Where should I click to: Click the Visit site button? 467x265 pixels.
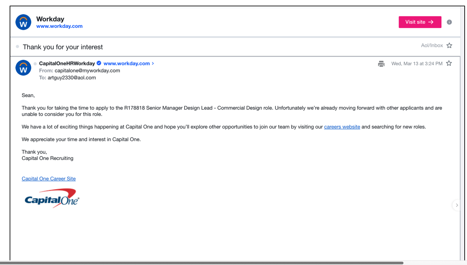[x=420, y=22]
